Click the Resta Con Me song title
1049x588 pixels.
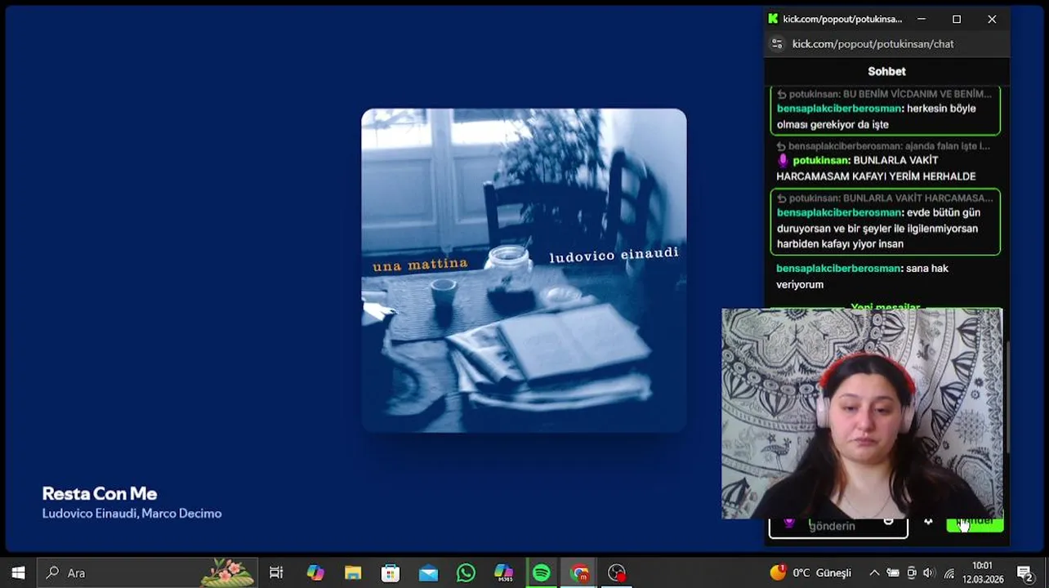[x=100, y=493]
